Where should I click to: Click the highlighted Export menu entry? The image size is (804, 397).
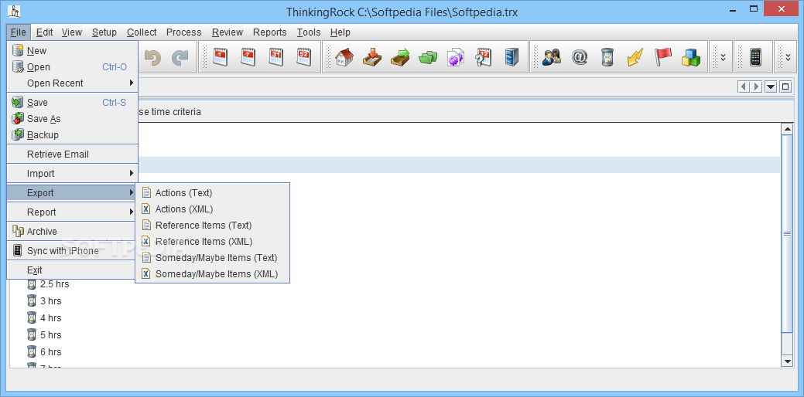coord(72,193)
